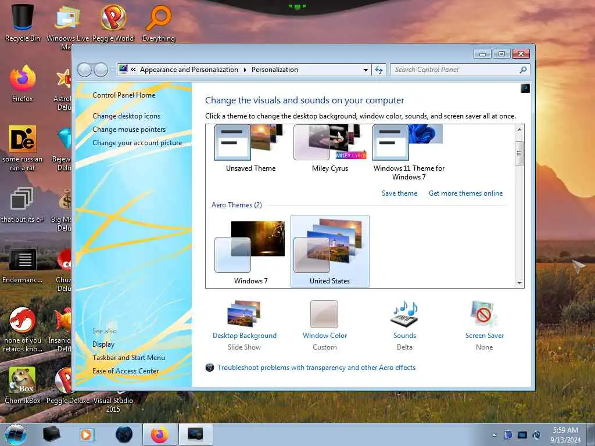The height and width of the screenshot is (446, 595).
Task: Open the Display link under See also
Action: click(103, 344)
